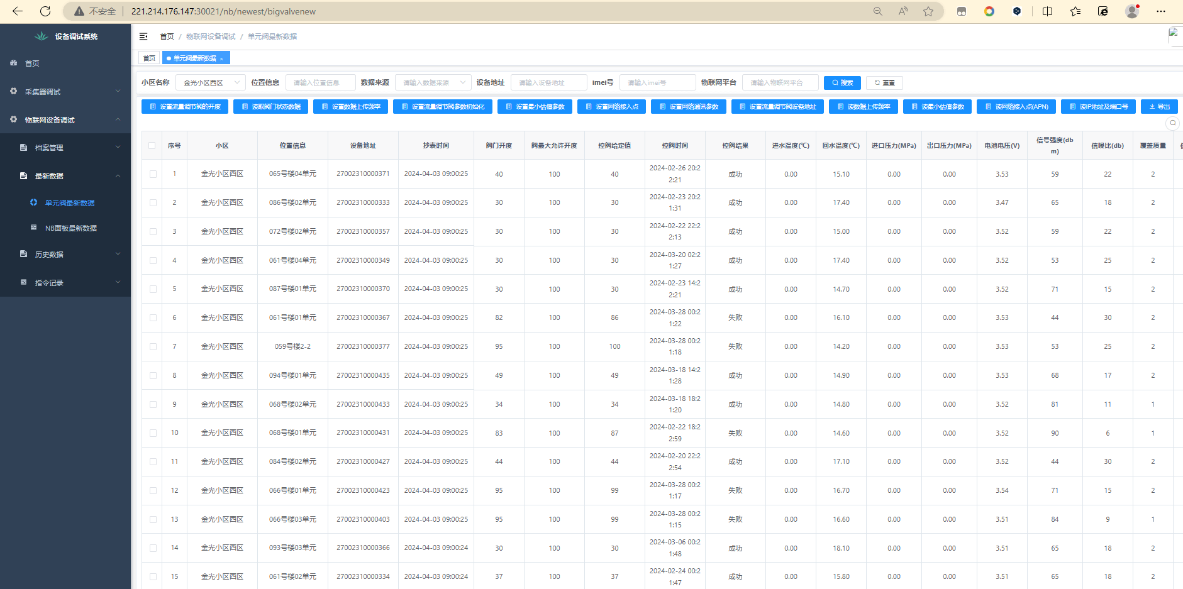Viewport: 1183px width, 589px height.
Task: Expand the 历史数据 sidebar menu
Action: point(69,255)
